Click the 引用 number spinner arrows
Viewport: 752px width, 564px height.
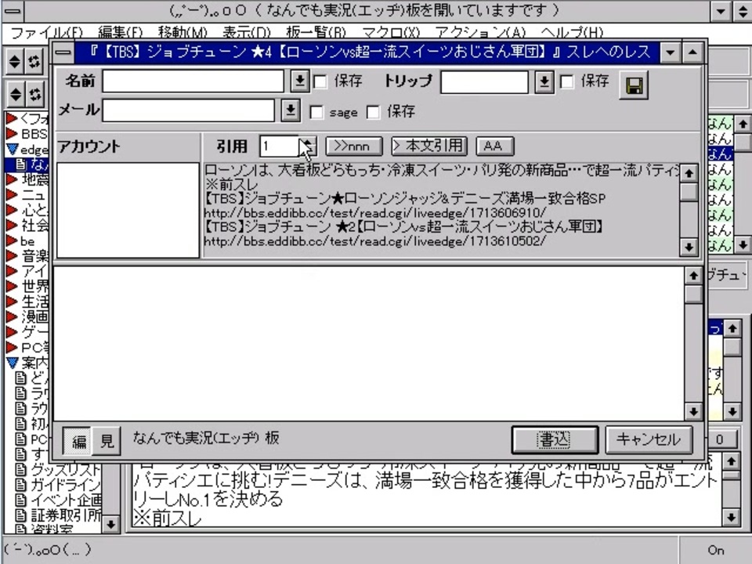(x=309, y=146)
